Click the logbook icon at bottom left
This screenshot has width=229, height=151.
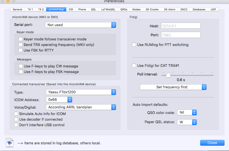point(10,143)
